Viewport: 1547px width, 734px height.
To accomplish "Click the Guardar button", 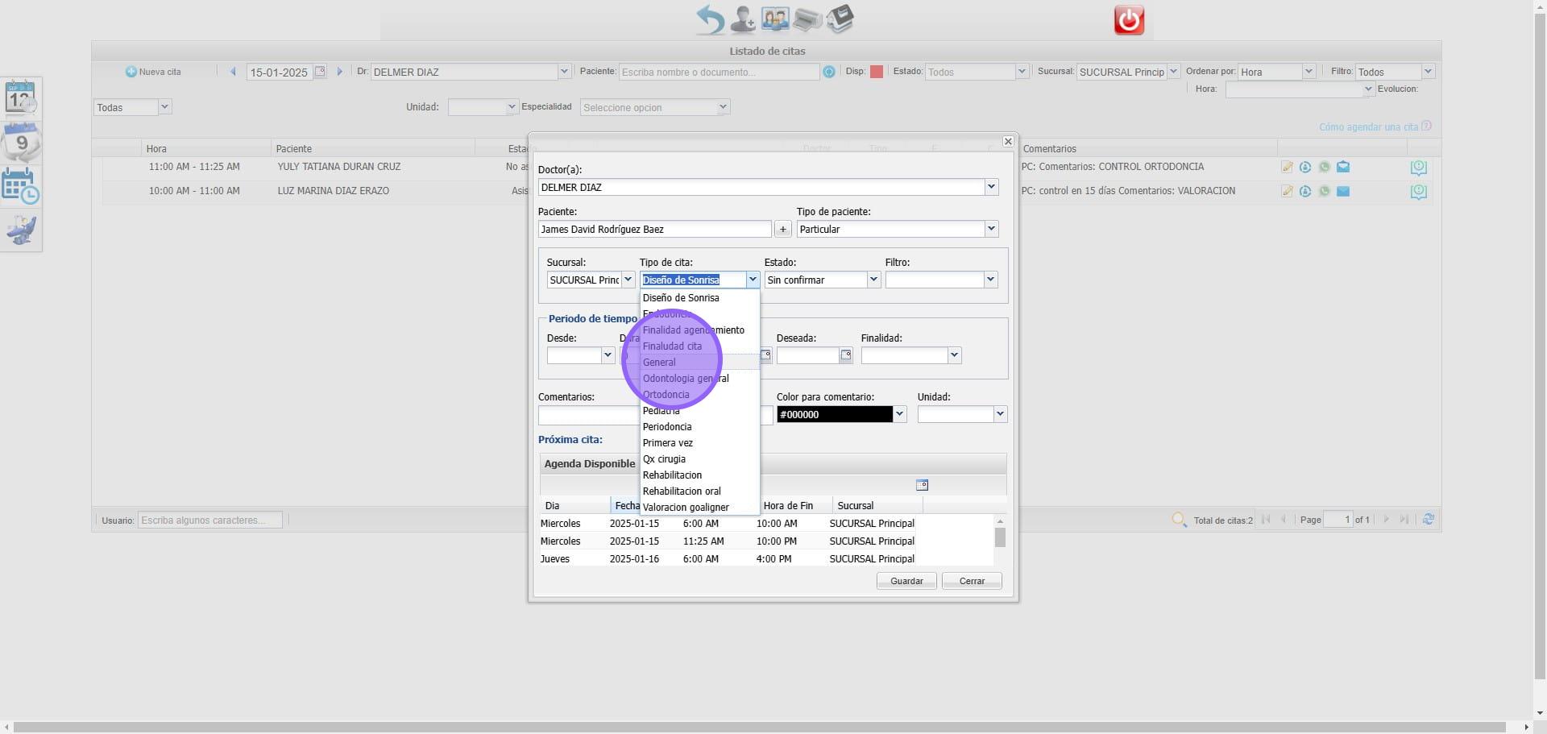I will (906, 581).
